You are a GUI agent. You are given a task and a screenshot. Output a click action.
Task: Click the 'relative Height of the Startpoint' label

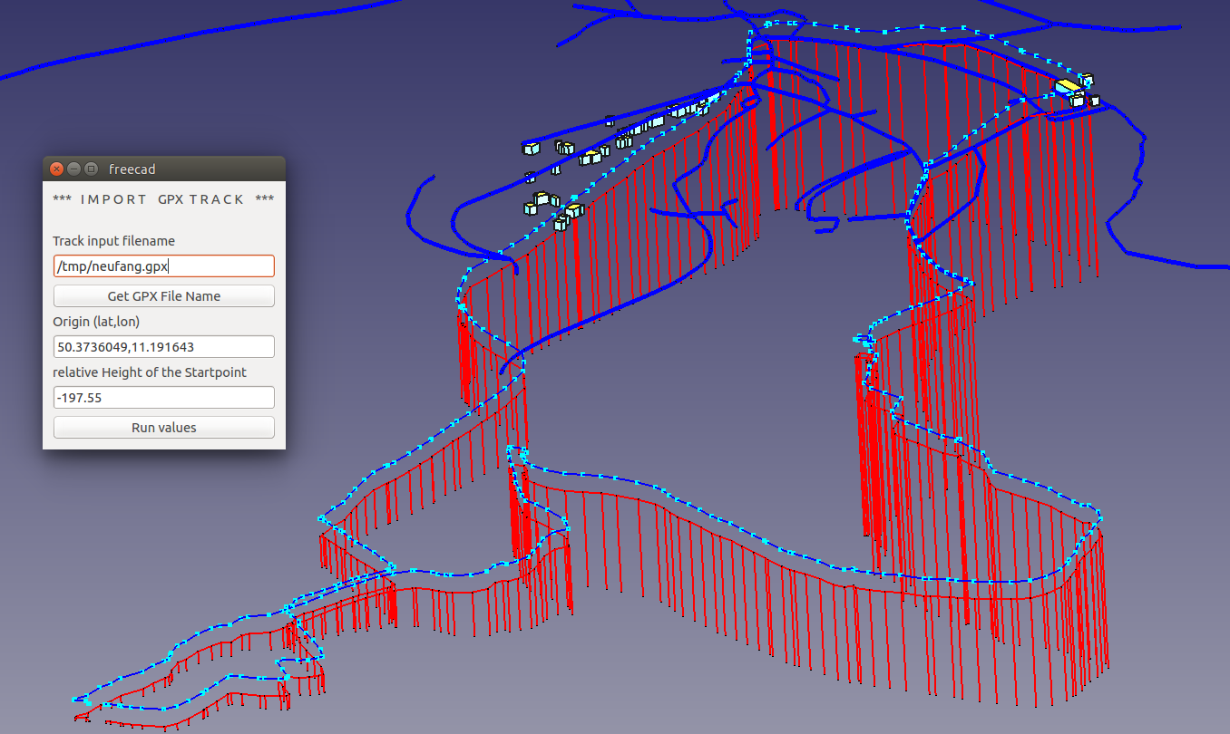pos(150,372)
